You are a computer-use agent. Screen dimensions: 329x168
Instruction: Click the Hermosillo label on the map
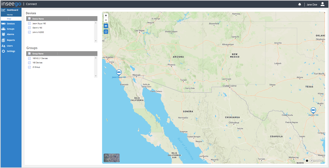click(183, 118)
